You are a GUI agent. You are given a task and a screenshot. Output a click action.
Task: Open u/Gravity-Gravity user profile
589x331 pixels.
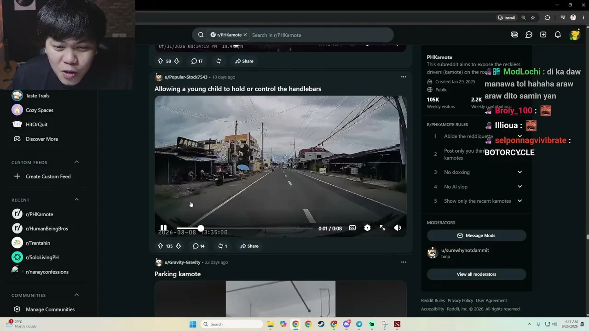182,263
